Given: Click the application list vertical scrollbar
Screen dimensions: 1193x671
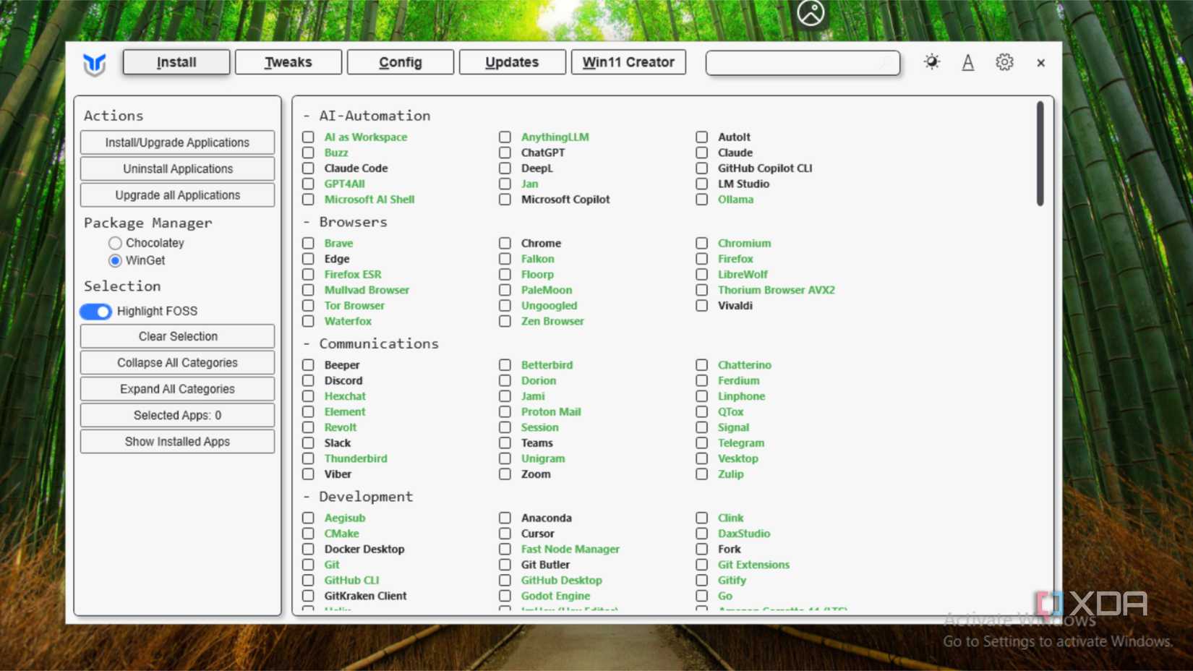Looking at the screenshot, I should (x=1040, y=153).
